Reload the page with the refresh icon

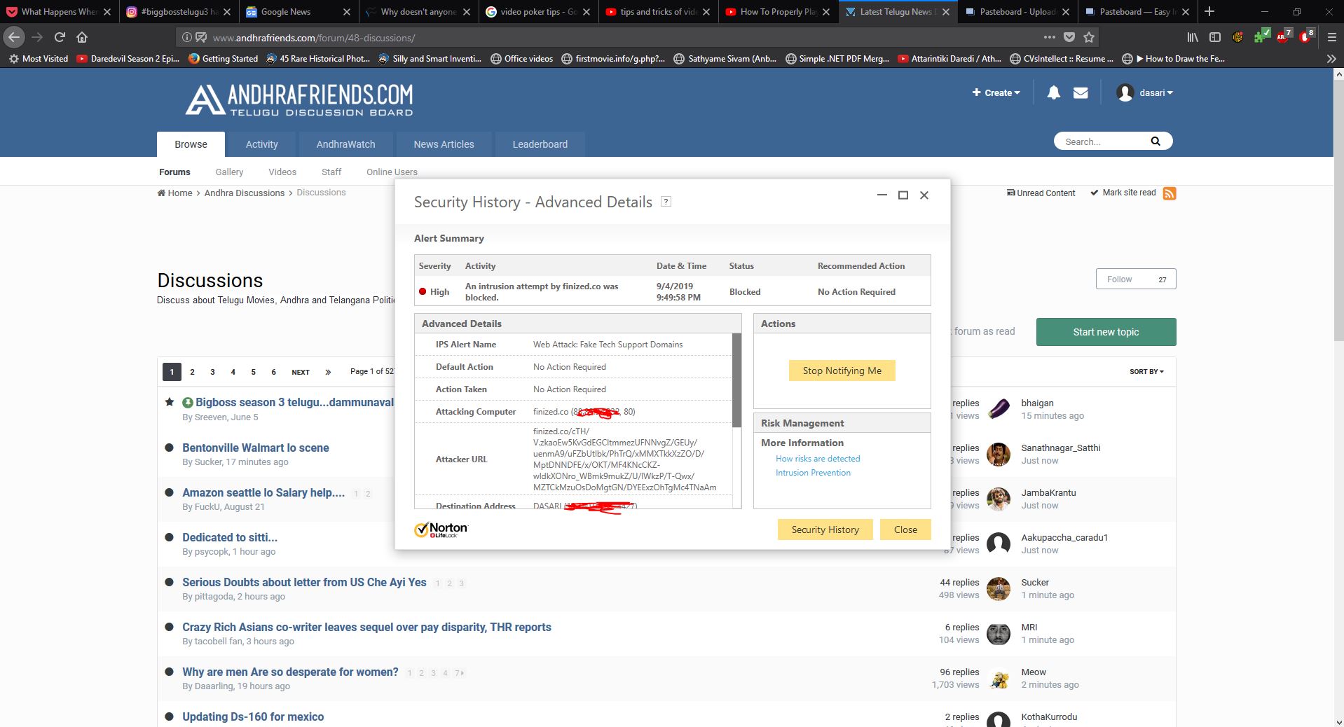tap(60, 37)
